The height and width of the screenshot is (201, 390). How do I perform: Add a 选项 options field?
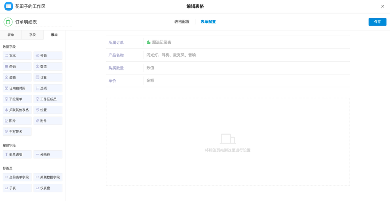[48, 89]
